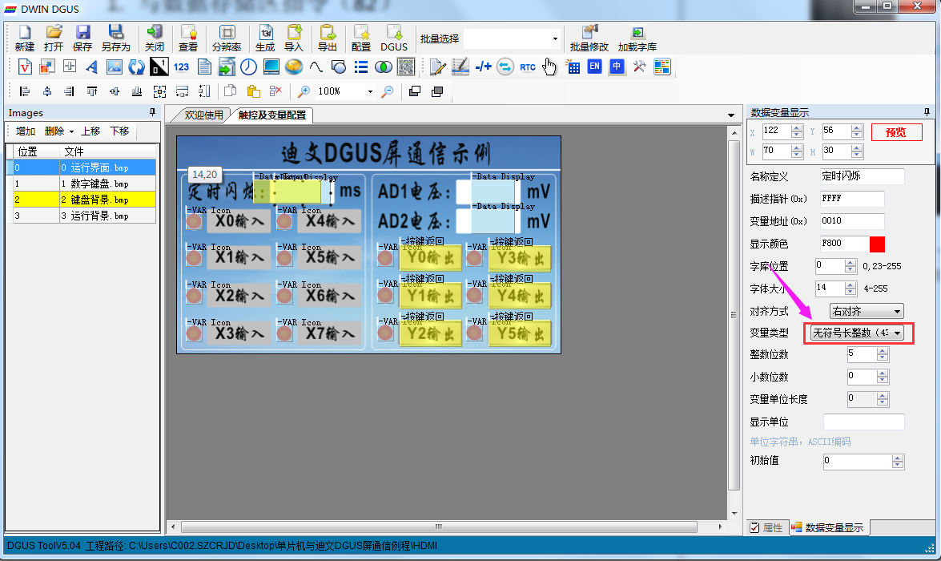941x561 pixels.
Task: Click the 查看 (View) toolbar icon
Action: tap(188, 38)
